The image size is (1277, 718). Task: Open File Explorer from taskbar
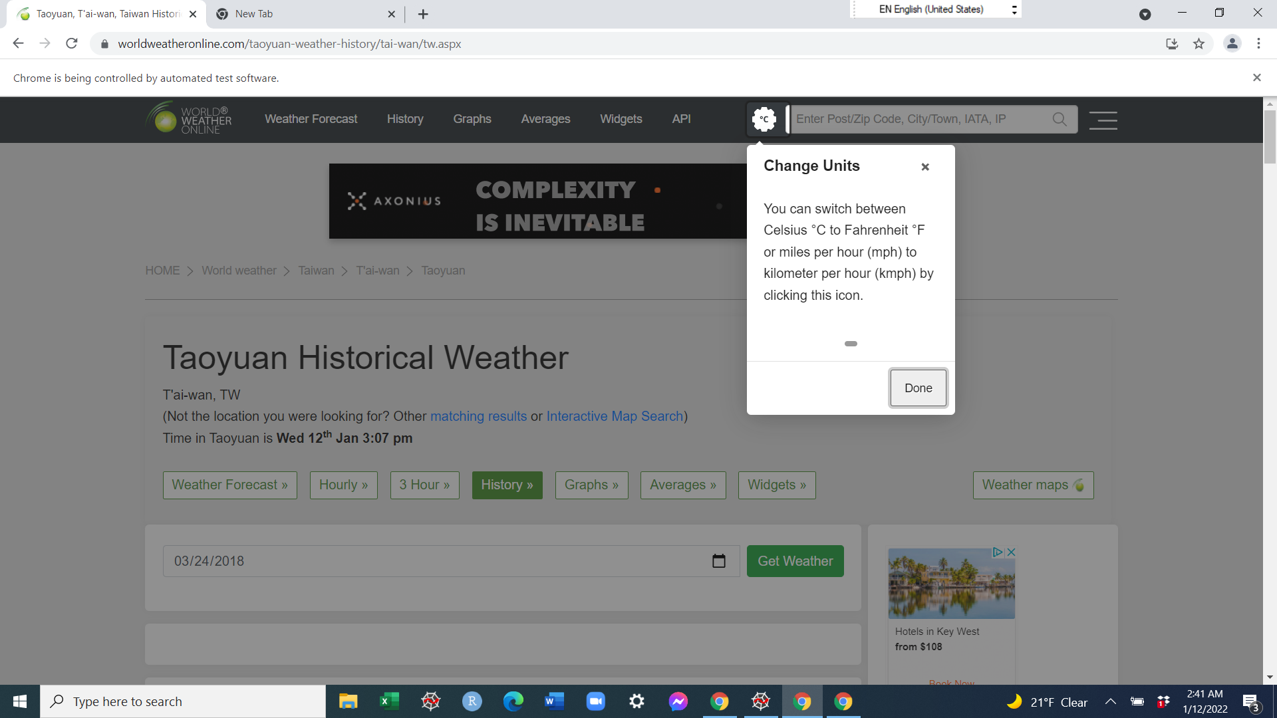348,701
